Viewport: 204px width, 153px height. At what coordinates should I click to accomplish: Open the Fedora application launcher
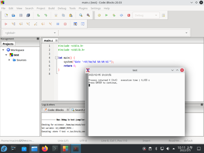coord(4,148)
